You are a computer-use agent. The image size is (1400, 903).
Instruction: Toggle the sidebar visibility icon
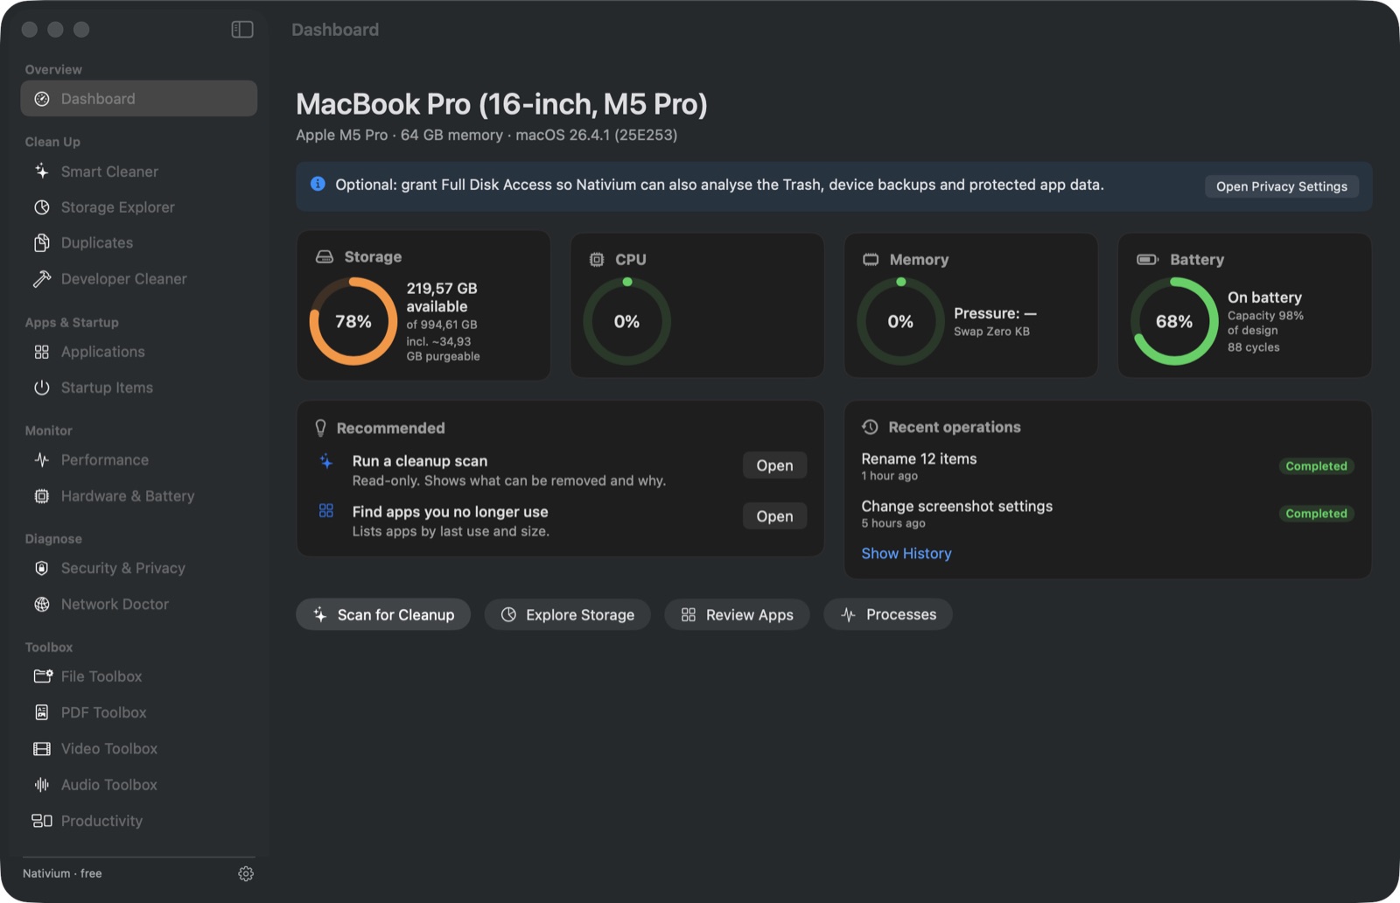point(242,30)
